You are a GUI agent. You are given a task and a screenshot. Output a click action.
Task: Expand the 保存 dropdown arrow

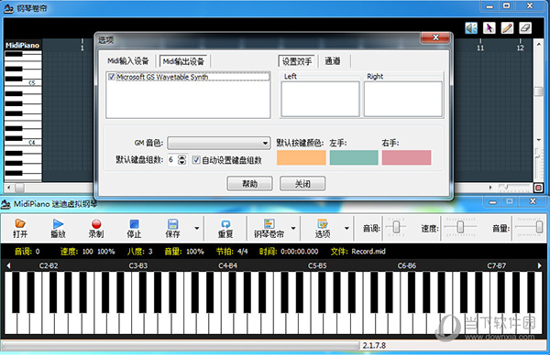[x=197, y=228]
